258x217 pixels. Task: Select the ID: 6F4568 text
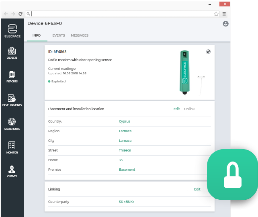coord(57,52)
